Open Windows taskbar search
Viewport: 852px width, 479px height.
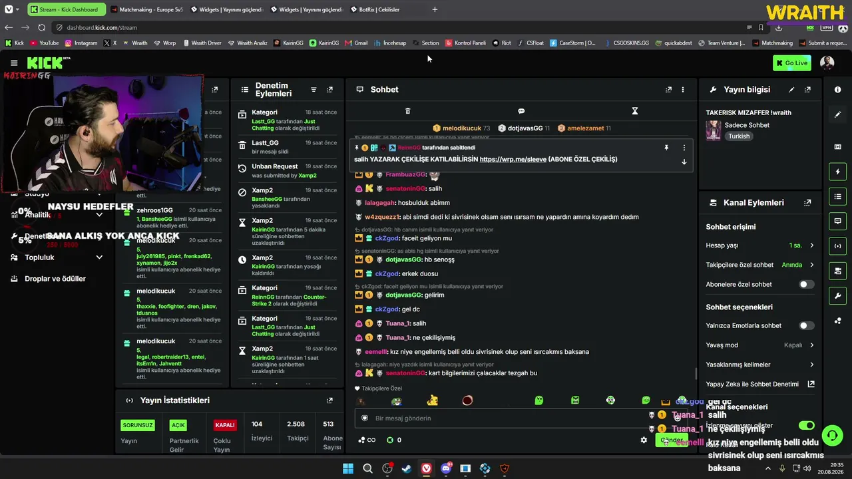tap(367, 468)
